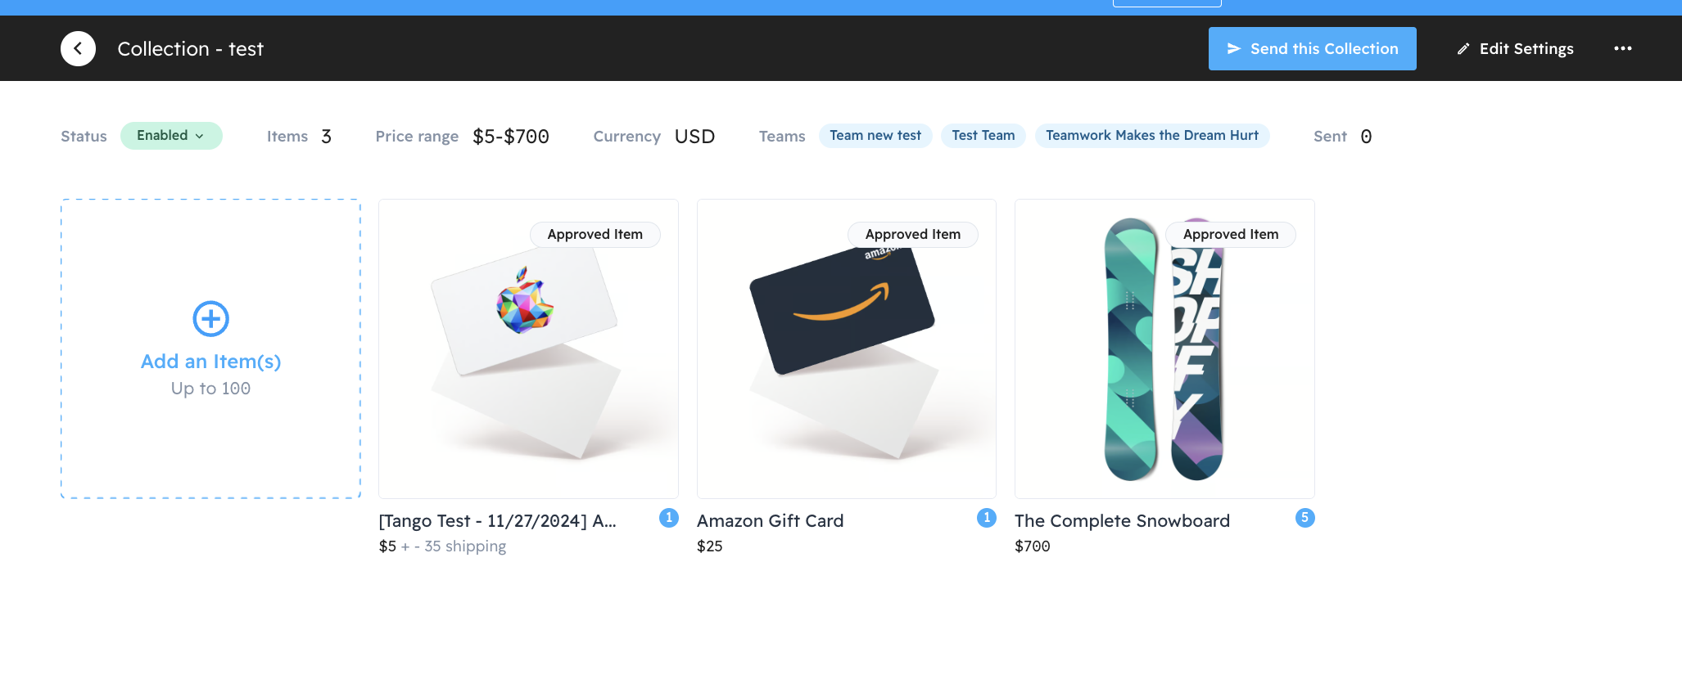Click the plus icon to add items
This screenshot has width=1682, height=697.
click(210, 319)
